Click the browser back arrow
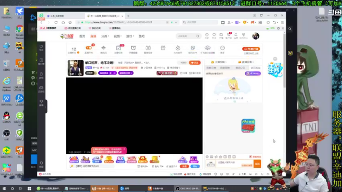The image size is (342, 192). 41,23
